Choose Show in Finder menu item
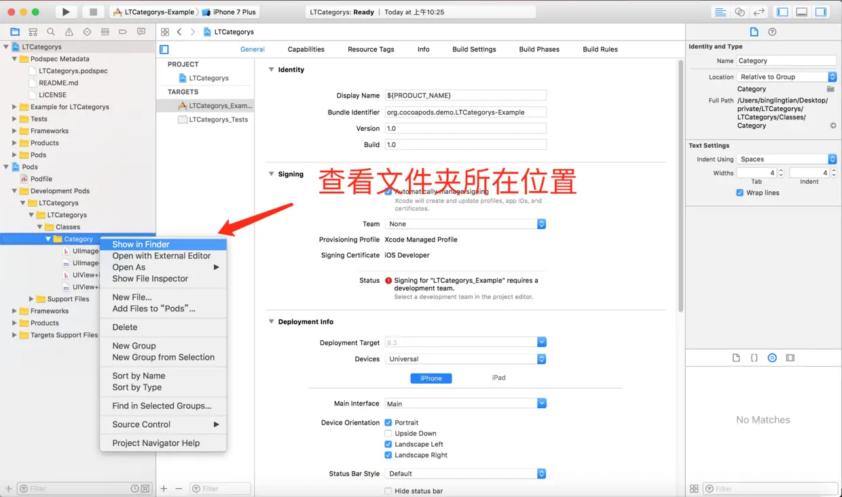 tap(163, 244)
